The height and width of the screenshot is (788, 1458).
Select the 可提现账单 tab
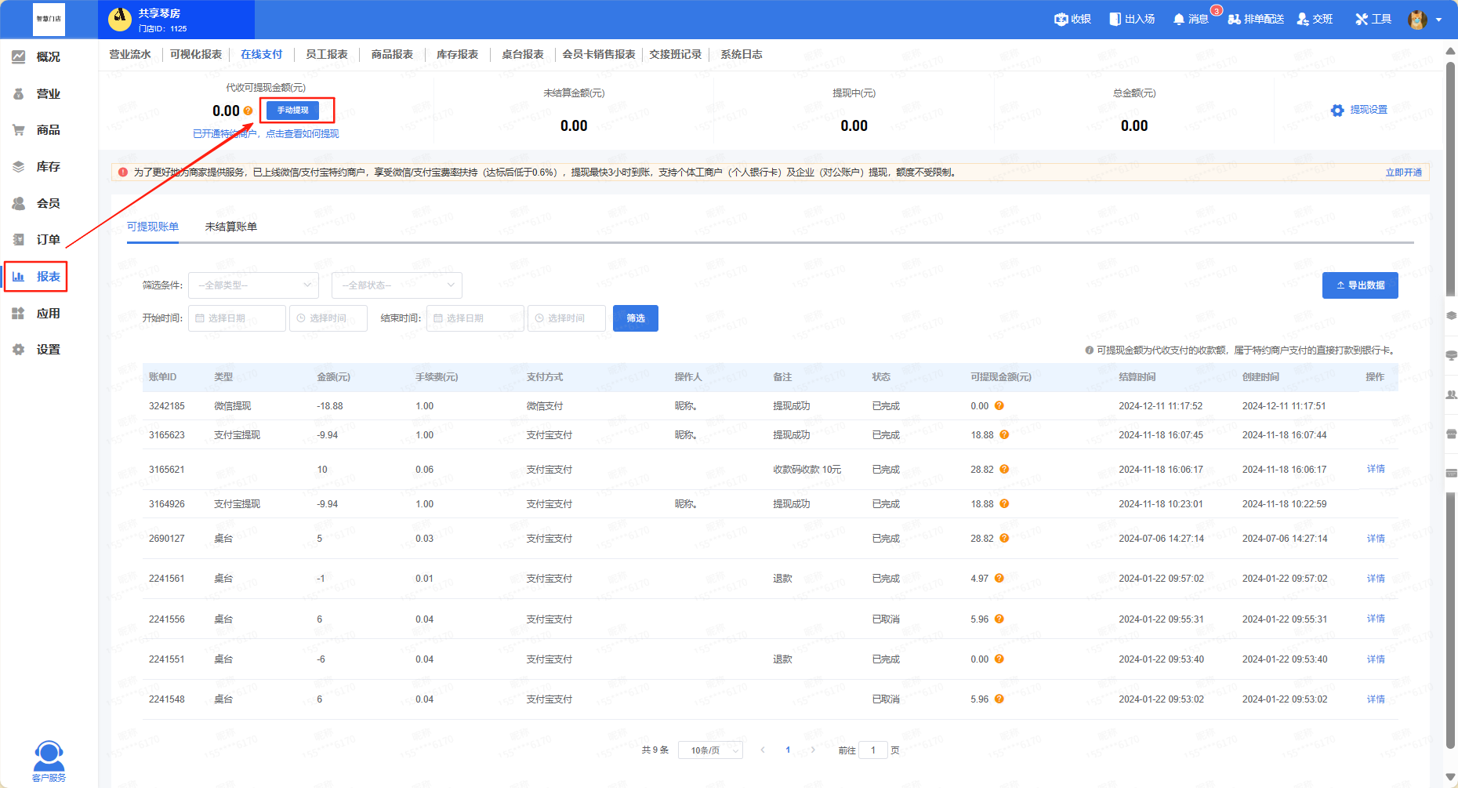pyautogui.click(x=153, y=227)
